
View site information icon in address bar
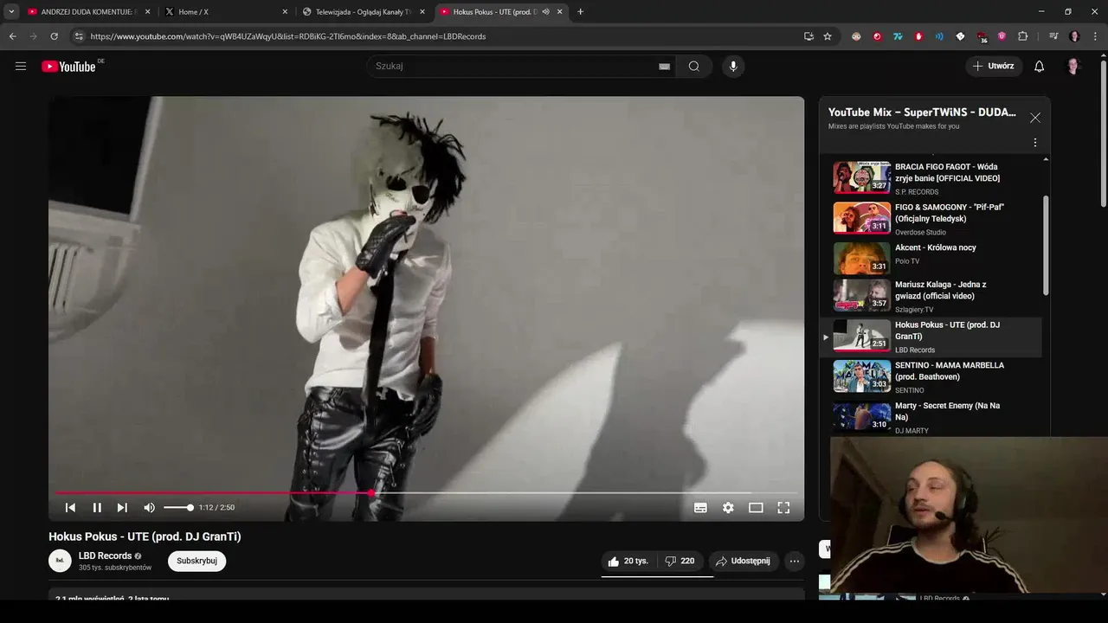[79, 36]
